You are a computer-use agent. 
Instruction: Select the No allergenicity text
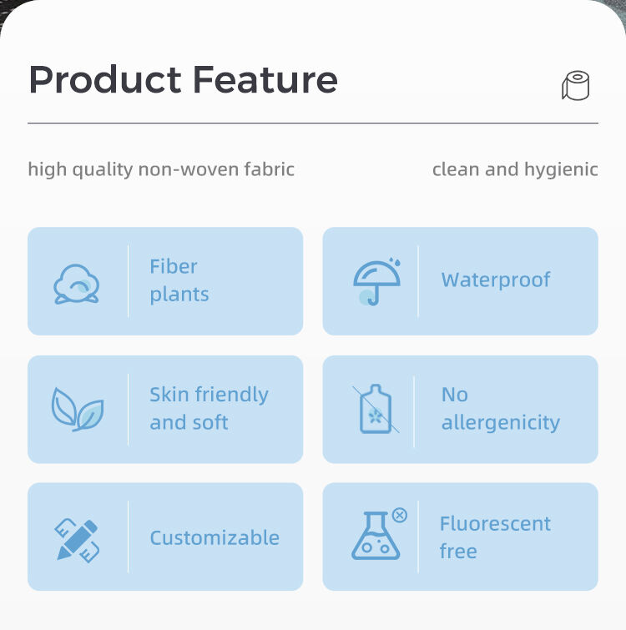tap(501, 409)
